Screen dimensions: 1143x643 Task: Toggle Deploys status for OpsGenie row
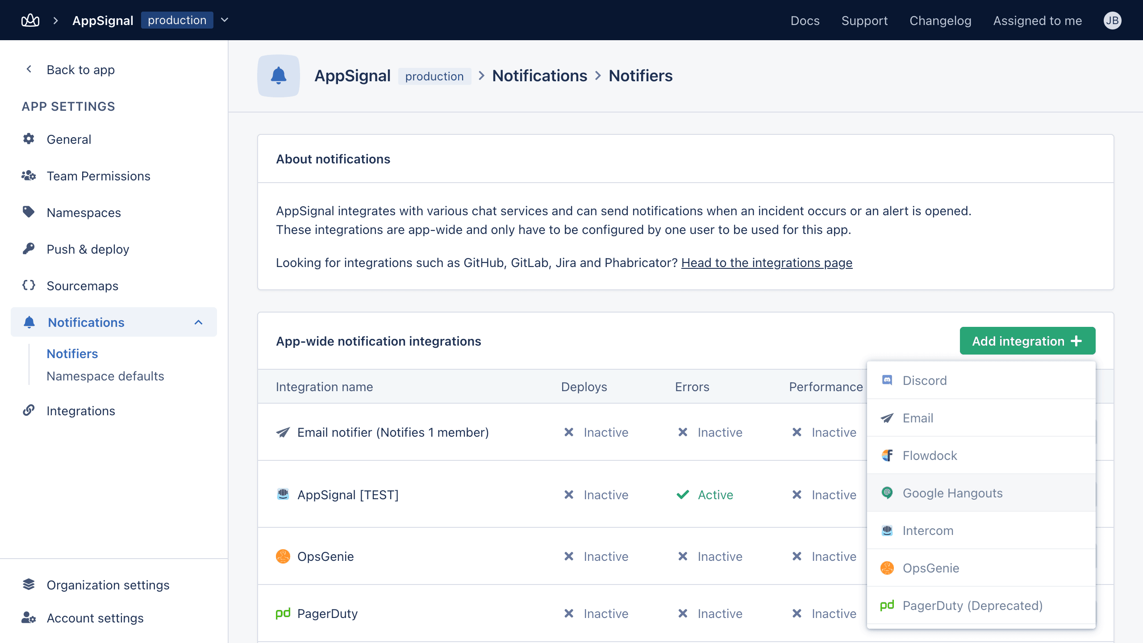pyautogui.click(x=596, y=556)
